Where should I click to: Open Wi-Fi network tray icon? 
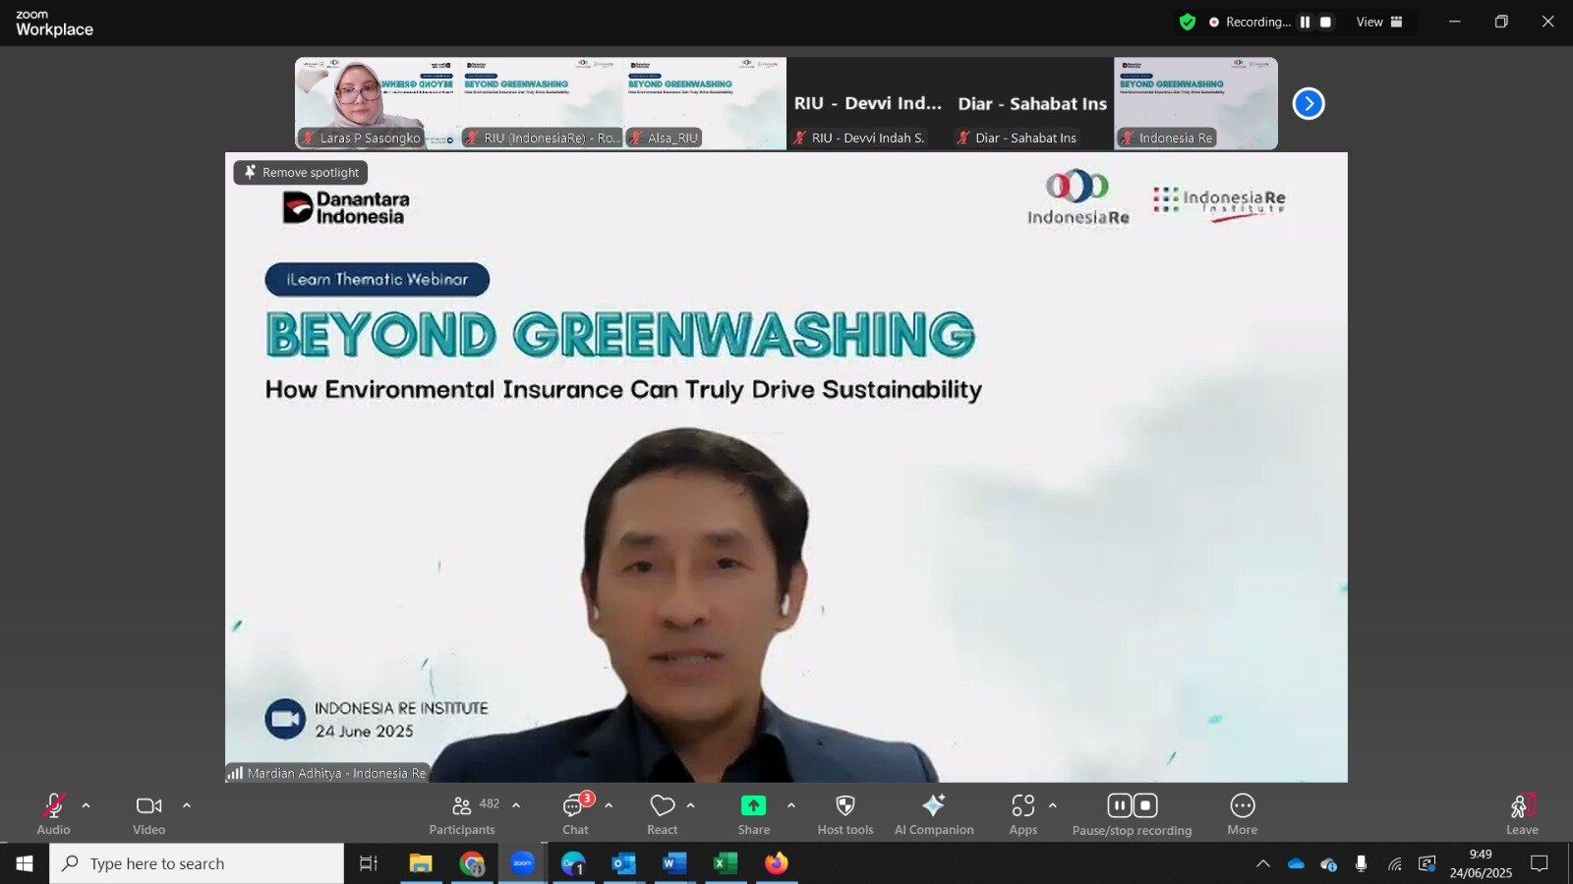1394,863
